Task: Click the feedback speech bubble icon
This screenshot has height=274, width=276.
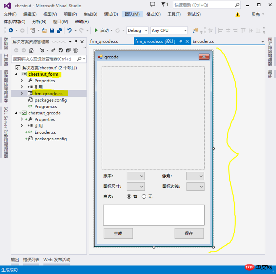Action: (x=152, y=4)
